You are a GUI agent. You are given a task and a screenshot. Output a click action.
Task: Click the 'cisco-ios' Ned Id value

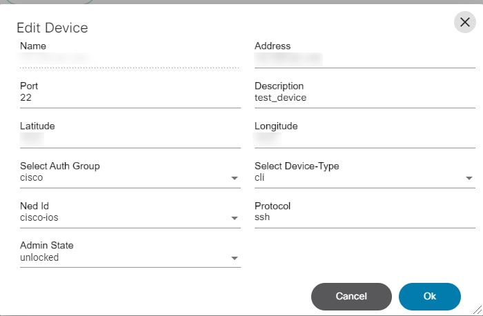(40, 217)
